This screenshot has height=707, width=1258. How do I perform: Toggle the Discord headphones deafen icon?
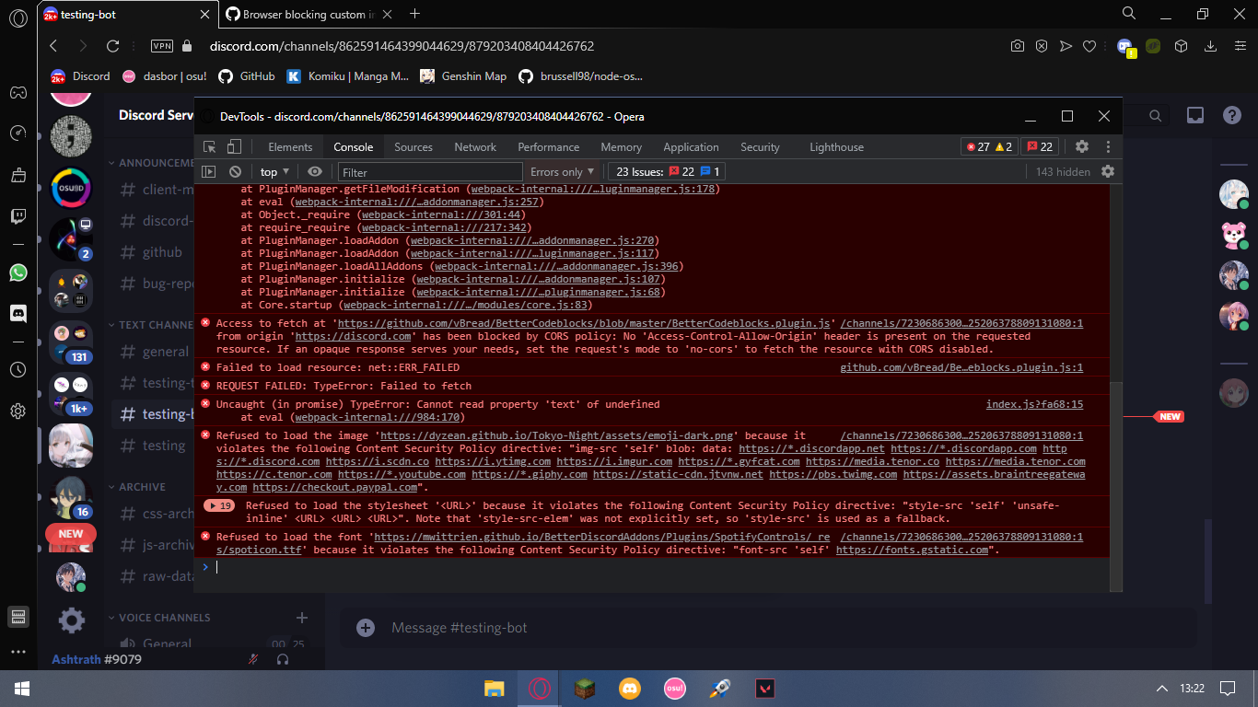tap(283, 659)
